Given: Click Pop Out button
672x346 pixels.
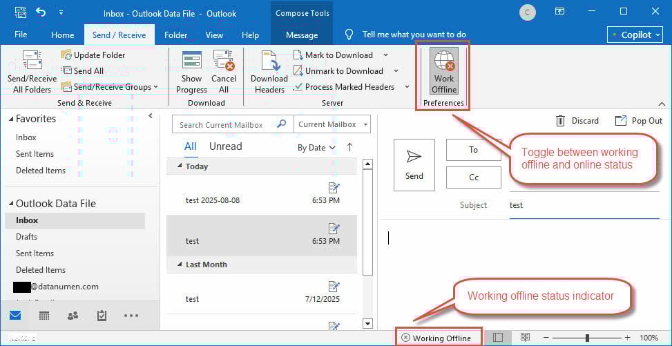Looking at the screenshot, I should click(x=639, y=121).
